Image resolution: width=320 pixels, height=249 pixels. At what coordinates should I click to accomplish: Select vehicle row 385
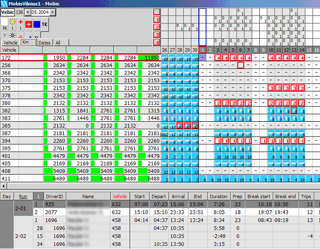[x=80, y=126]
